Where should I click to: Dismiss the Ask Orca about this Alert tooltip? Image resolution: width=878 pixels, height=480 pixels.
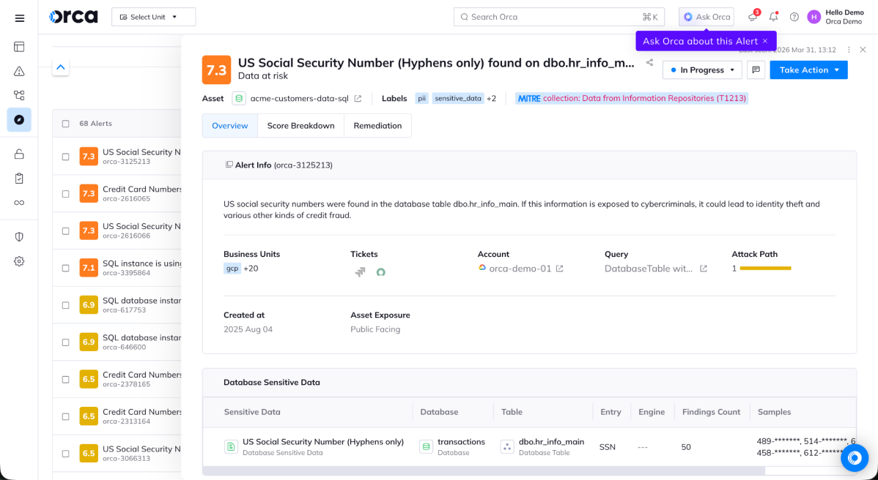pyautogui.click(x=765, y=41)
